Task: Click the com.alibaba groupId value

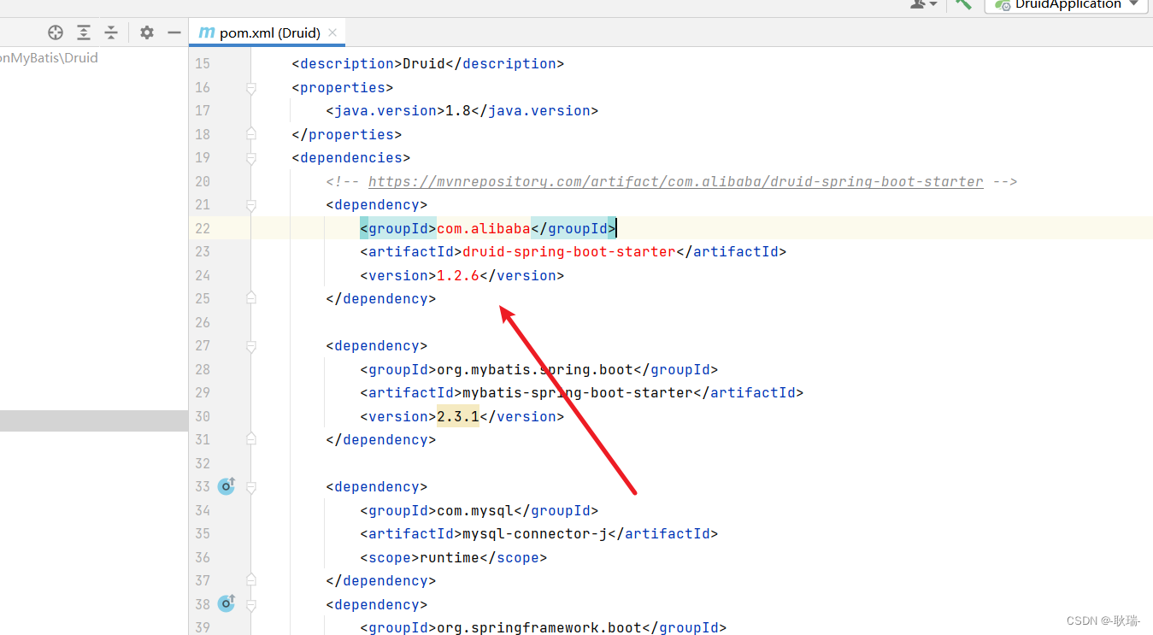Action: 484,228
